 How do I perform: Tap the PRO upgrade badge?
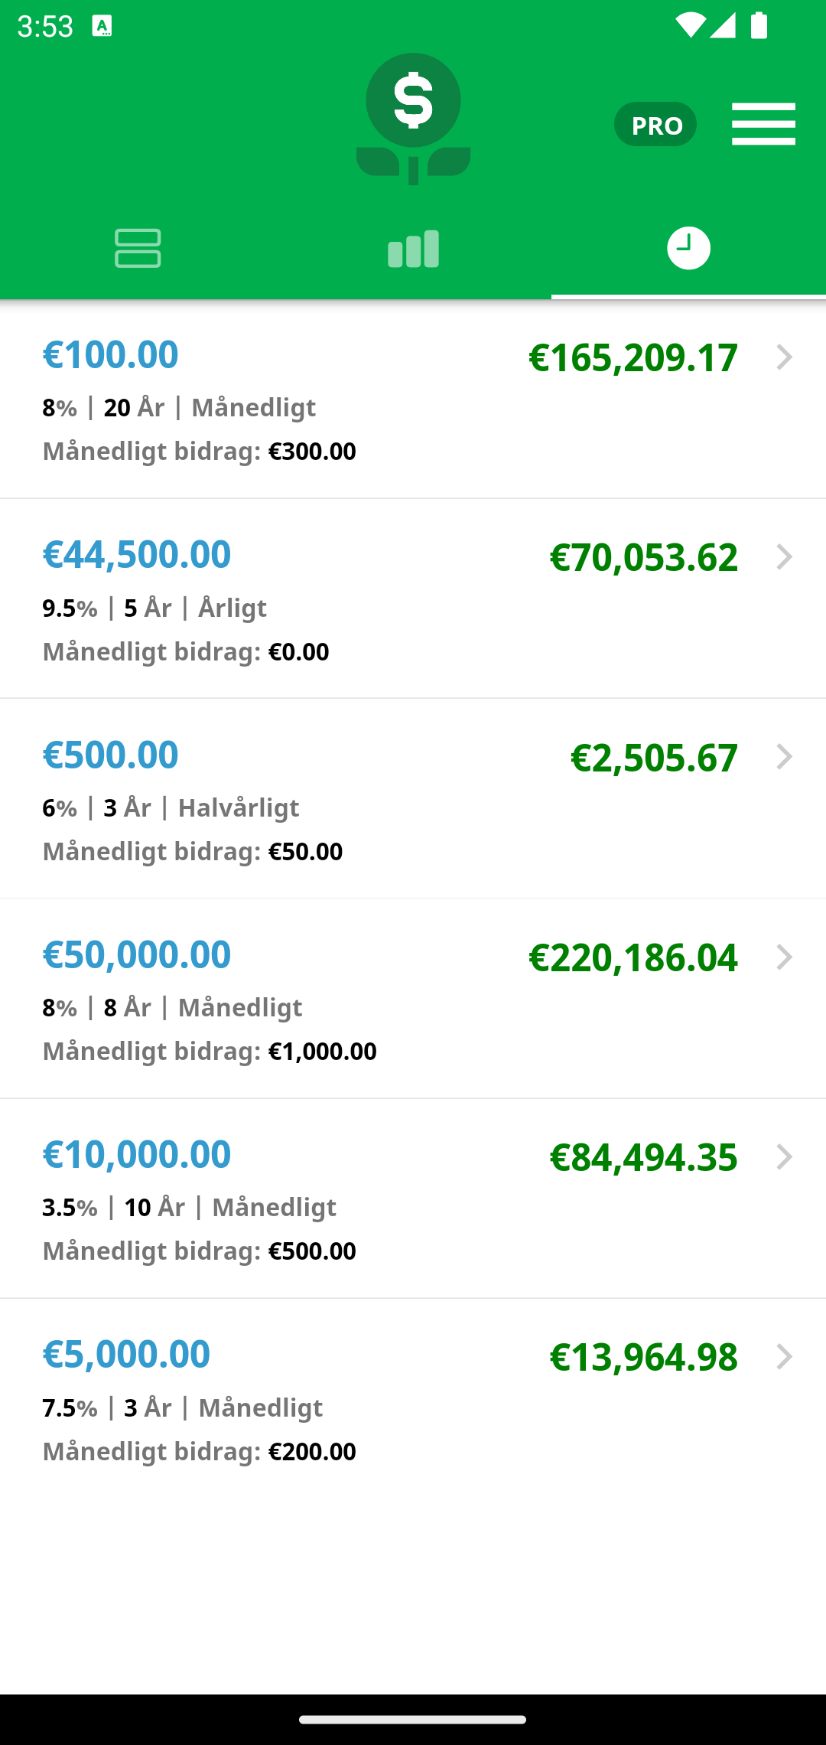(655, 124)
